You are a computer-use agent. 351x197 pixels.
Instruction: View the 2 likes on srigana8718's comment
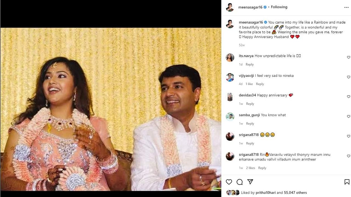click(x=250, y=168)
